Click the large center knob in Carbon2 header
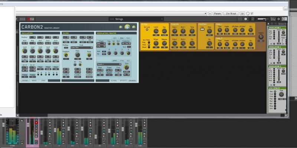 (x=127, y=27)
